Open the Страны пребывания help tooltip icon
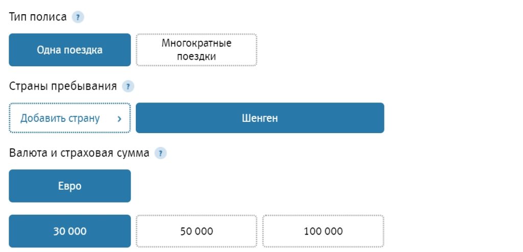This screenshot has width=523, height=252. point(128,86)
